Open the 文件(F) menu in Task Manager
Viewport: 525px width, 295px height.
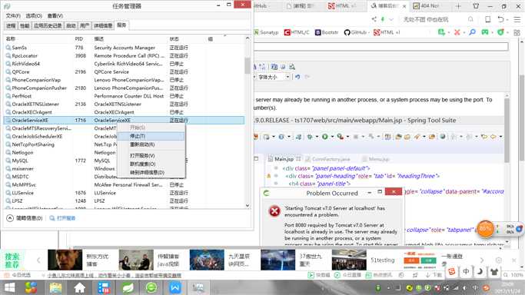click(x=13, y=15)
